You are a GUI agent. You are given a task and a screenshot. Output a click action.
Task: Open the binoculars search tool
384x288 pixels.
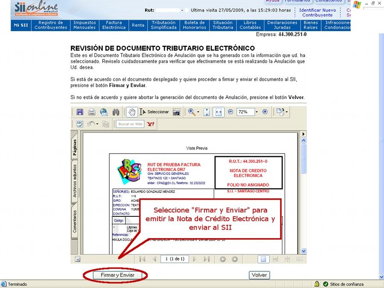point(116,112)
